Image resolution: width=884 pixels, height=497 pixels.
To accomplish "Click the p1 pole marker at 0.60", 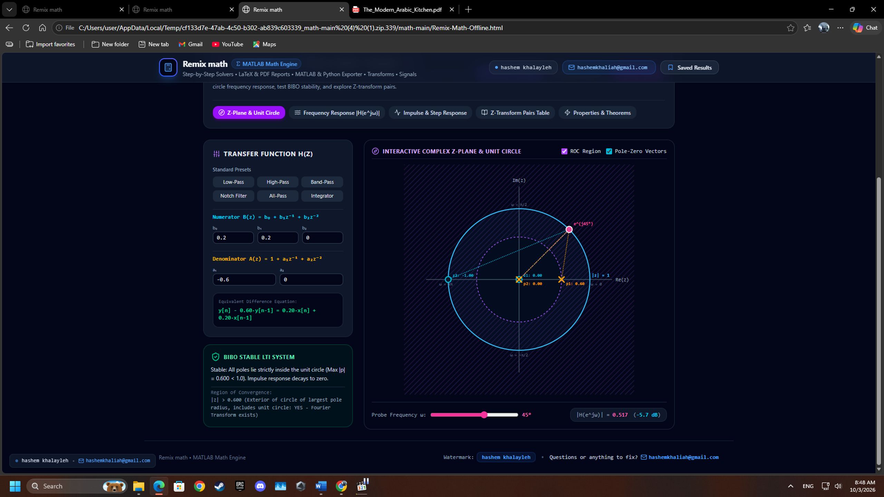I will tap(561, 279).
